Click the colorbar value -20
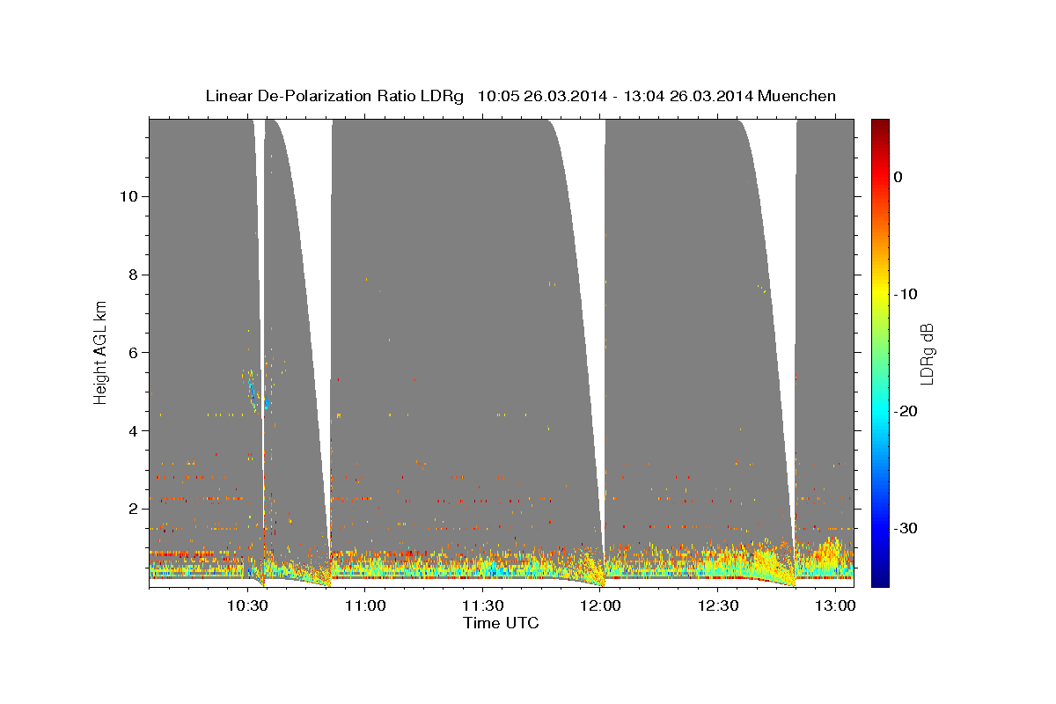This screenshot has width=1056, height=704. (906, 411)
